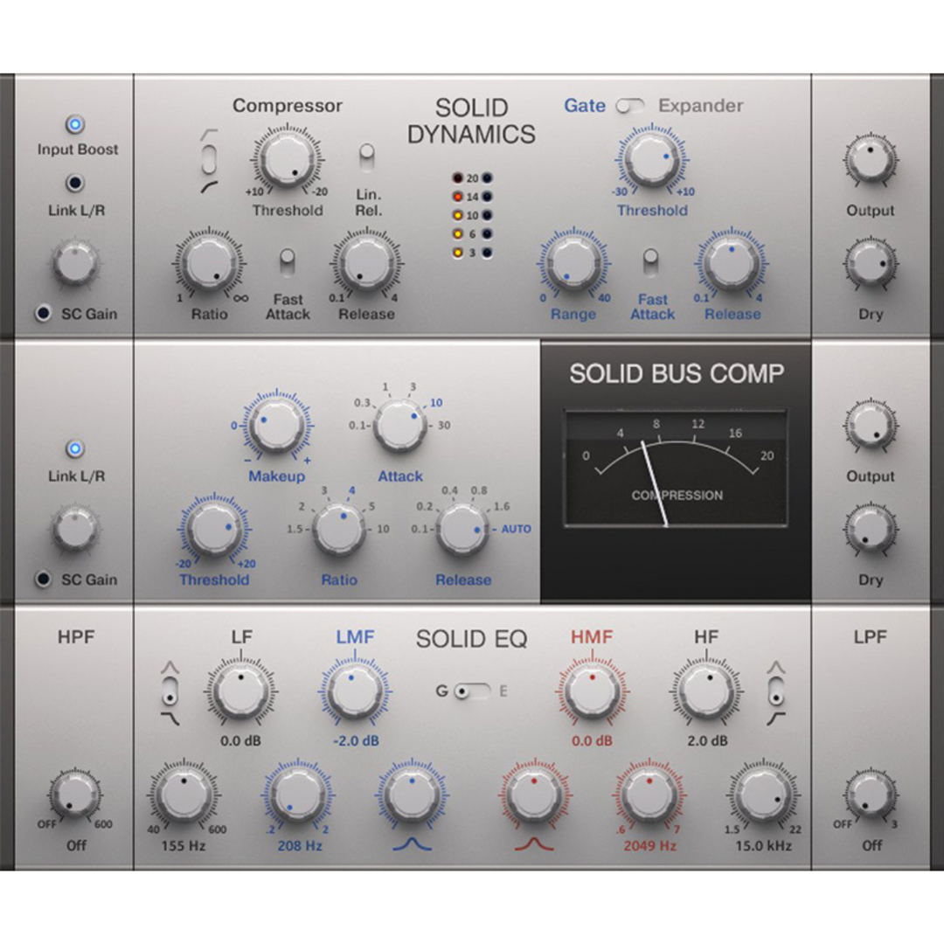Click the LF gain value 0.0 dB

240,740
